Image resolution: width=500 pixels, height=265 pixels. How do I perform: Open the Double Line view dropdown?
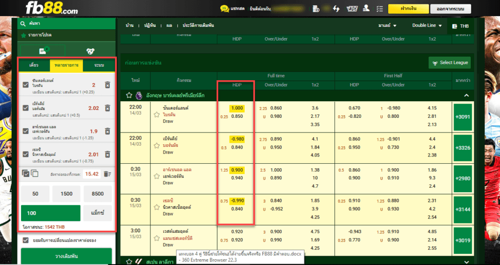(x=427, y=25)
